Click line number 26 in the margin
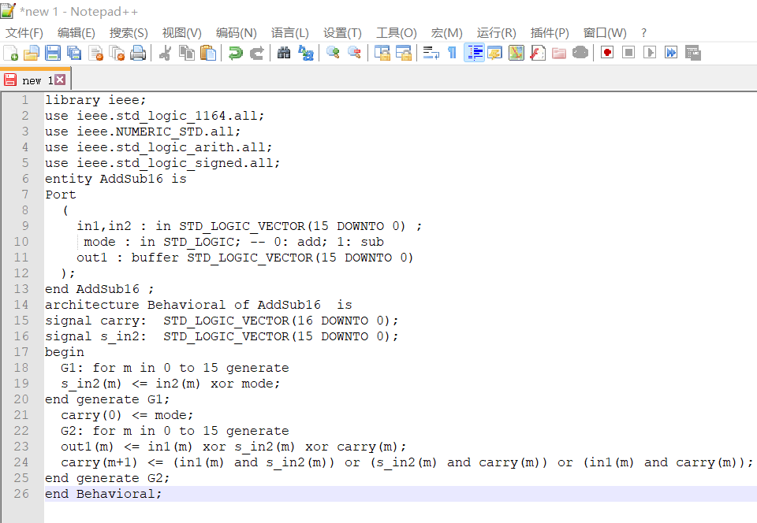Viewport: 757px width, 523px height. pyautogui.click(x=21, y=494)
